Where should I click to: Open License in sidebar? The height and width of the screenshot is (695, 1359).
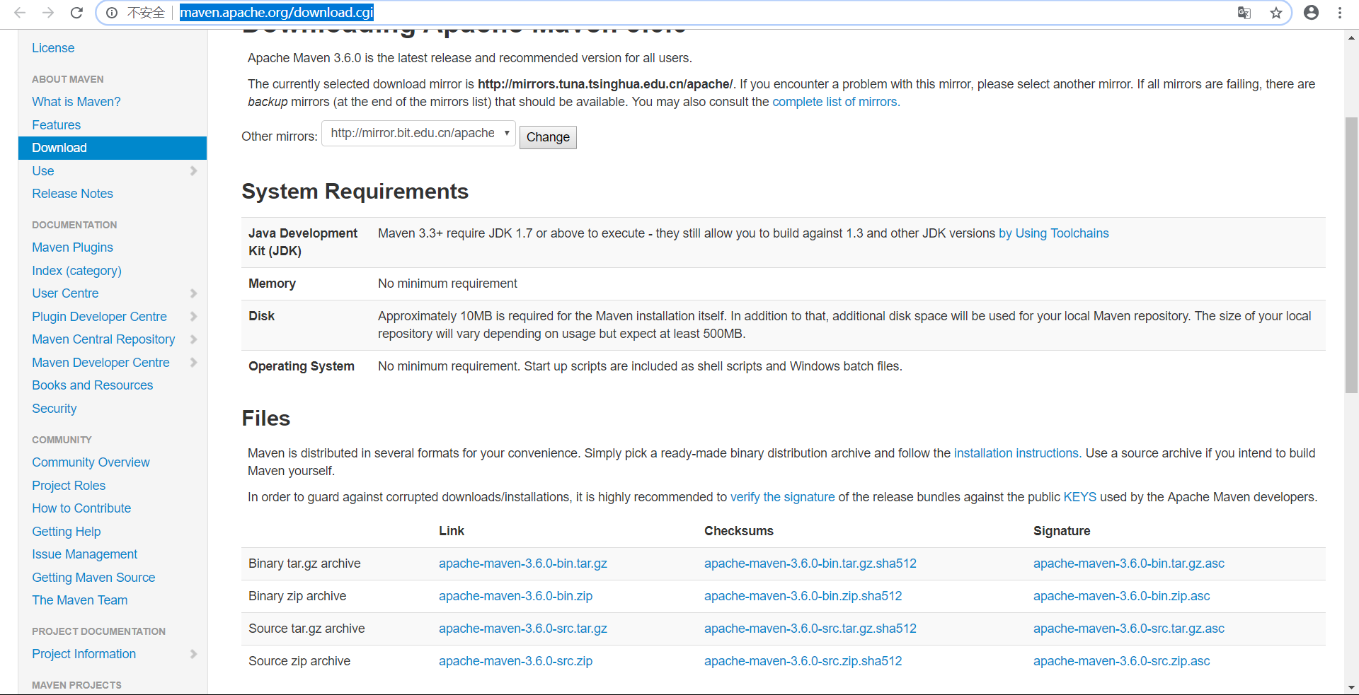[x=53, y=48]
